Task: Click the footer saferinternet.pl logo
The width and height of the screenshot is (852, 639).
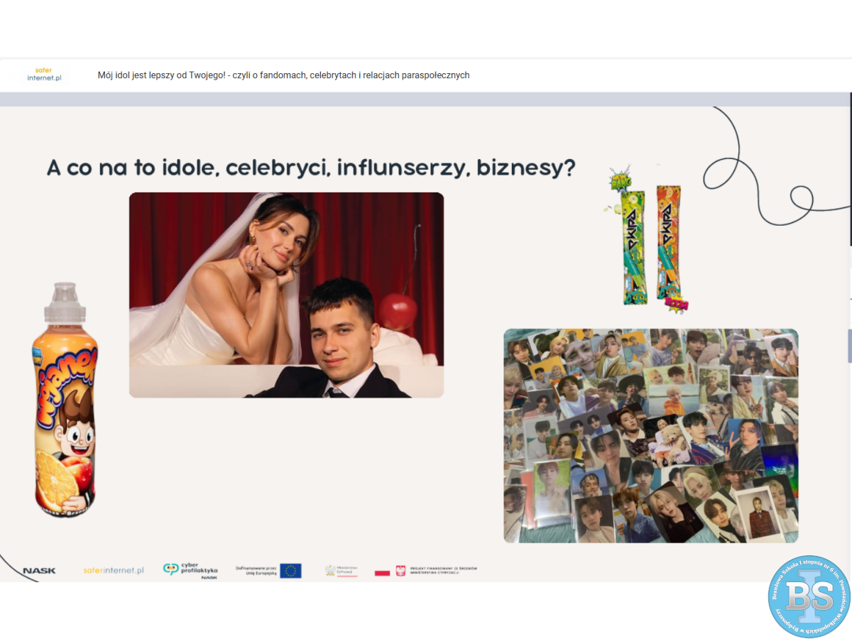Action: click(x=113, y=570)
